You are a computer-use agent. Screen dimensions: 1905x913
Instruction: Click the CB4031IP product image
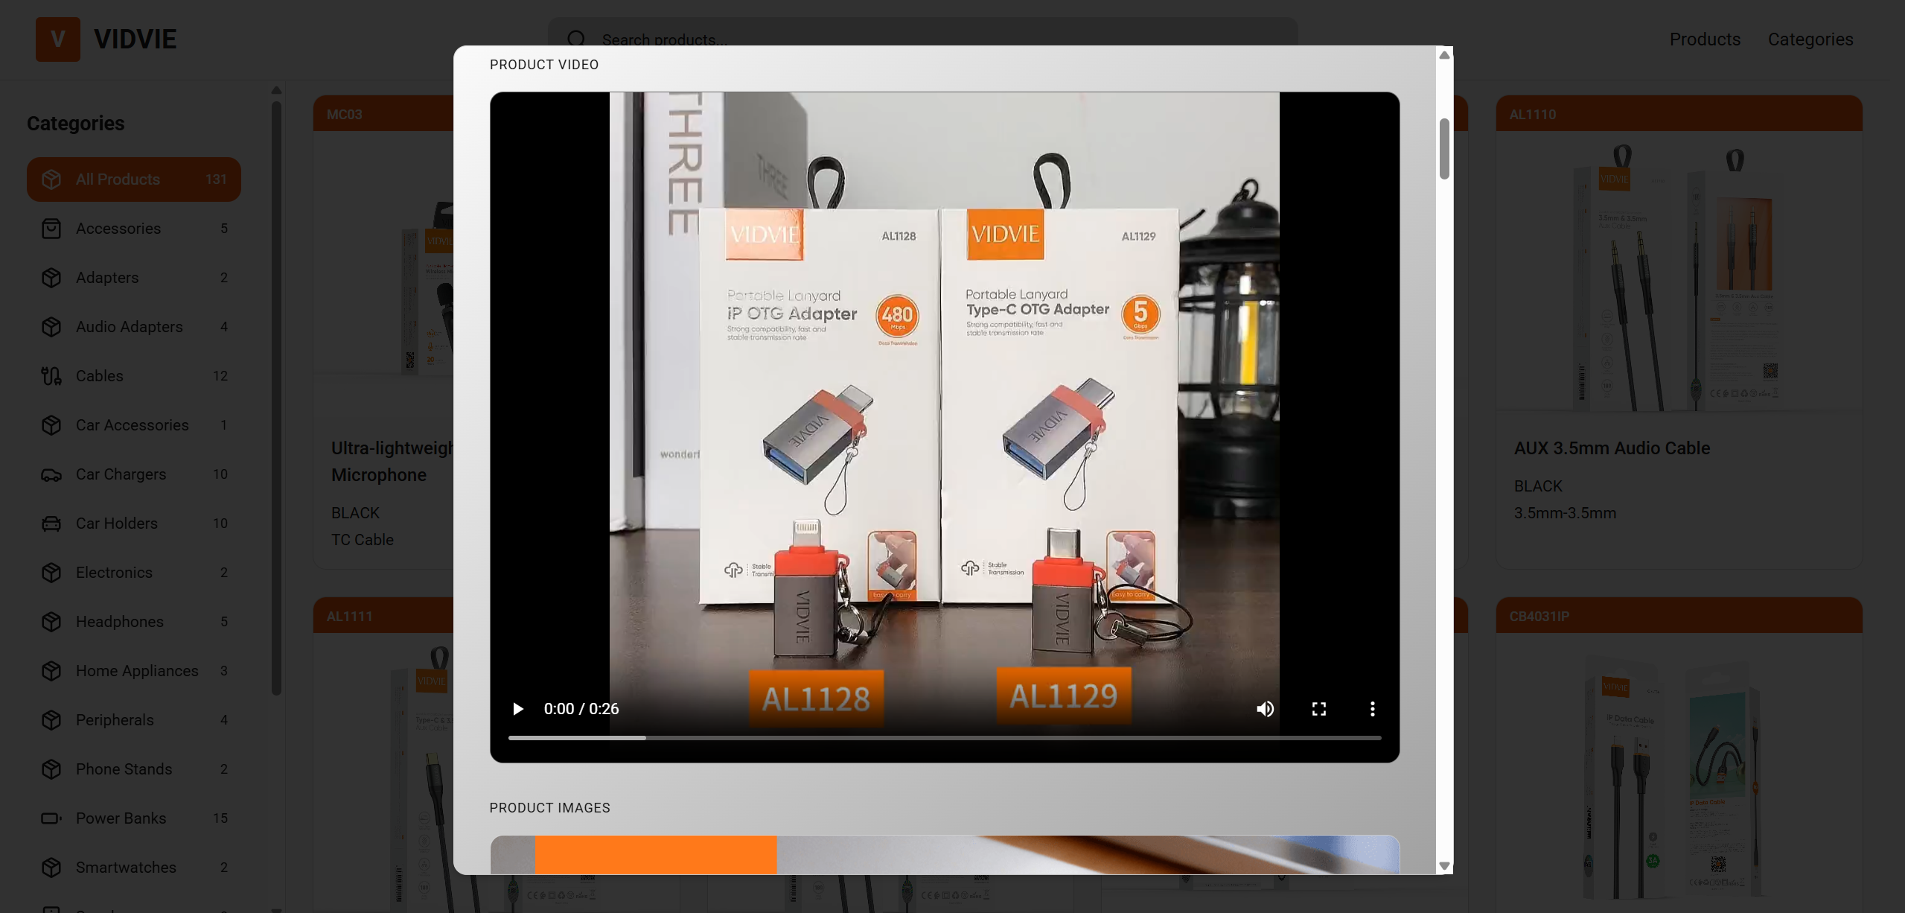tap(1679, 773)
